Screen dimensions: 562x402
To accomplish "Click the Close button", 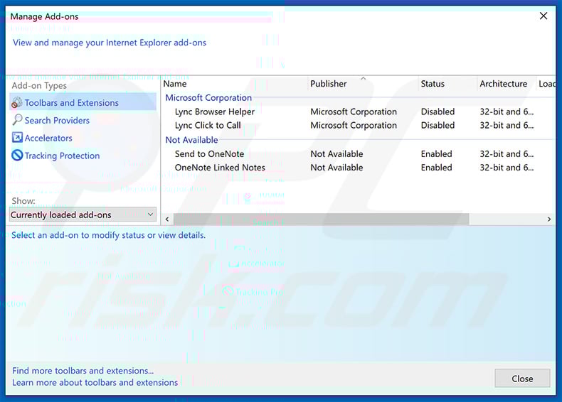I will [522, 379].
